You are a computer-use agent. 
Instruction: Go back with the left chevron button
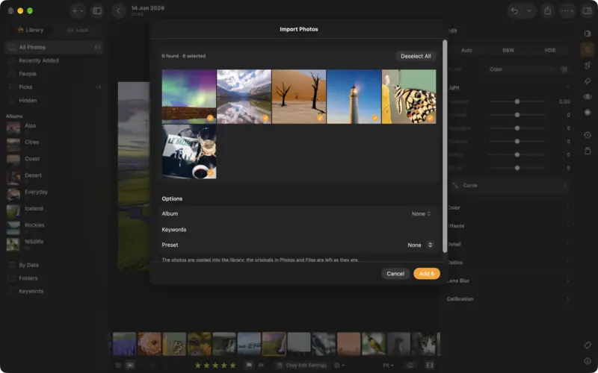pos(119,11)
